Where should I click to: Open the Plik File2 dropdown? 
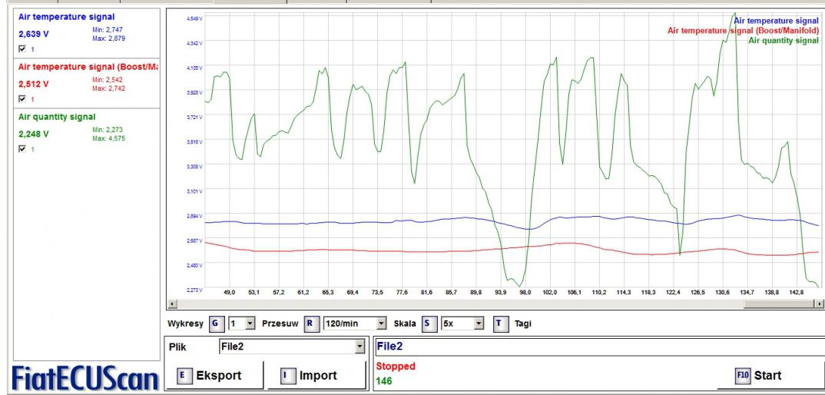(x=360, y=347)
